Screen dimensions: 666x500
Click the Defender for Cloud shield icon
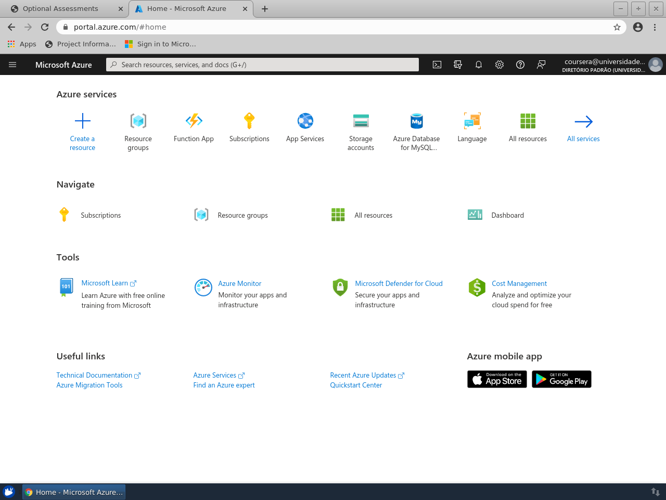tap(340, 287)
